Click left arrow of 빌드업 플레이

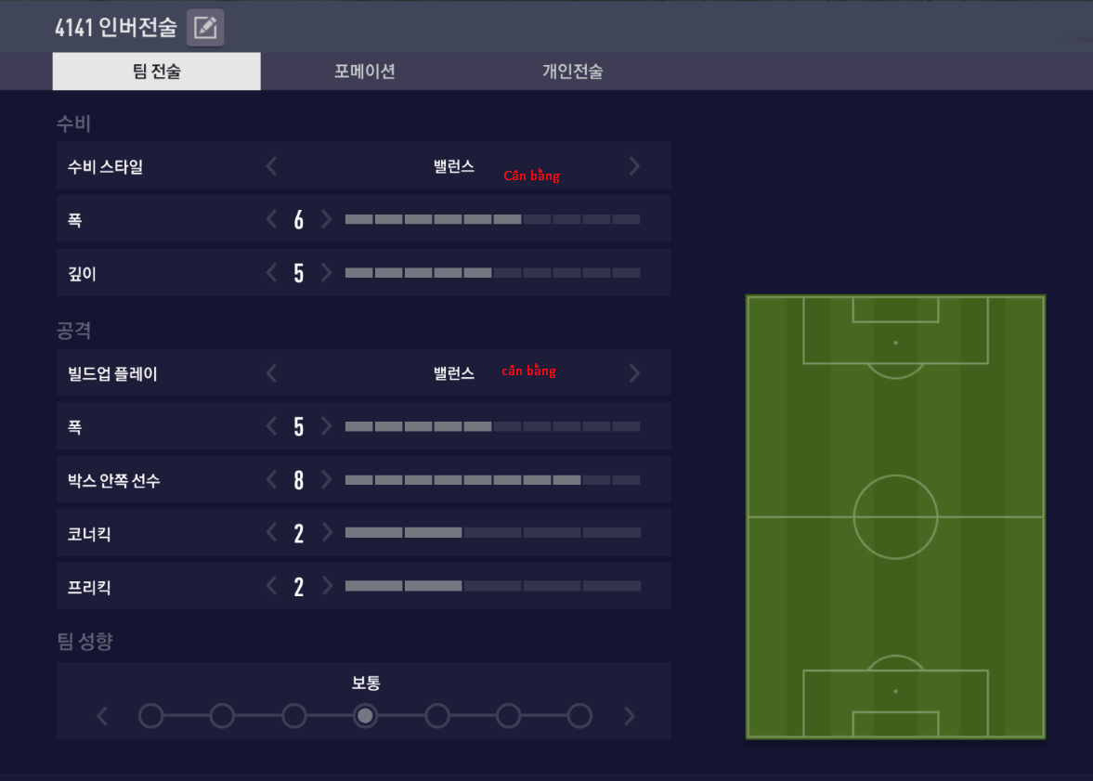tap(271, 373)
